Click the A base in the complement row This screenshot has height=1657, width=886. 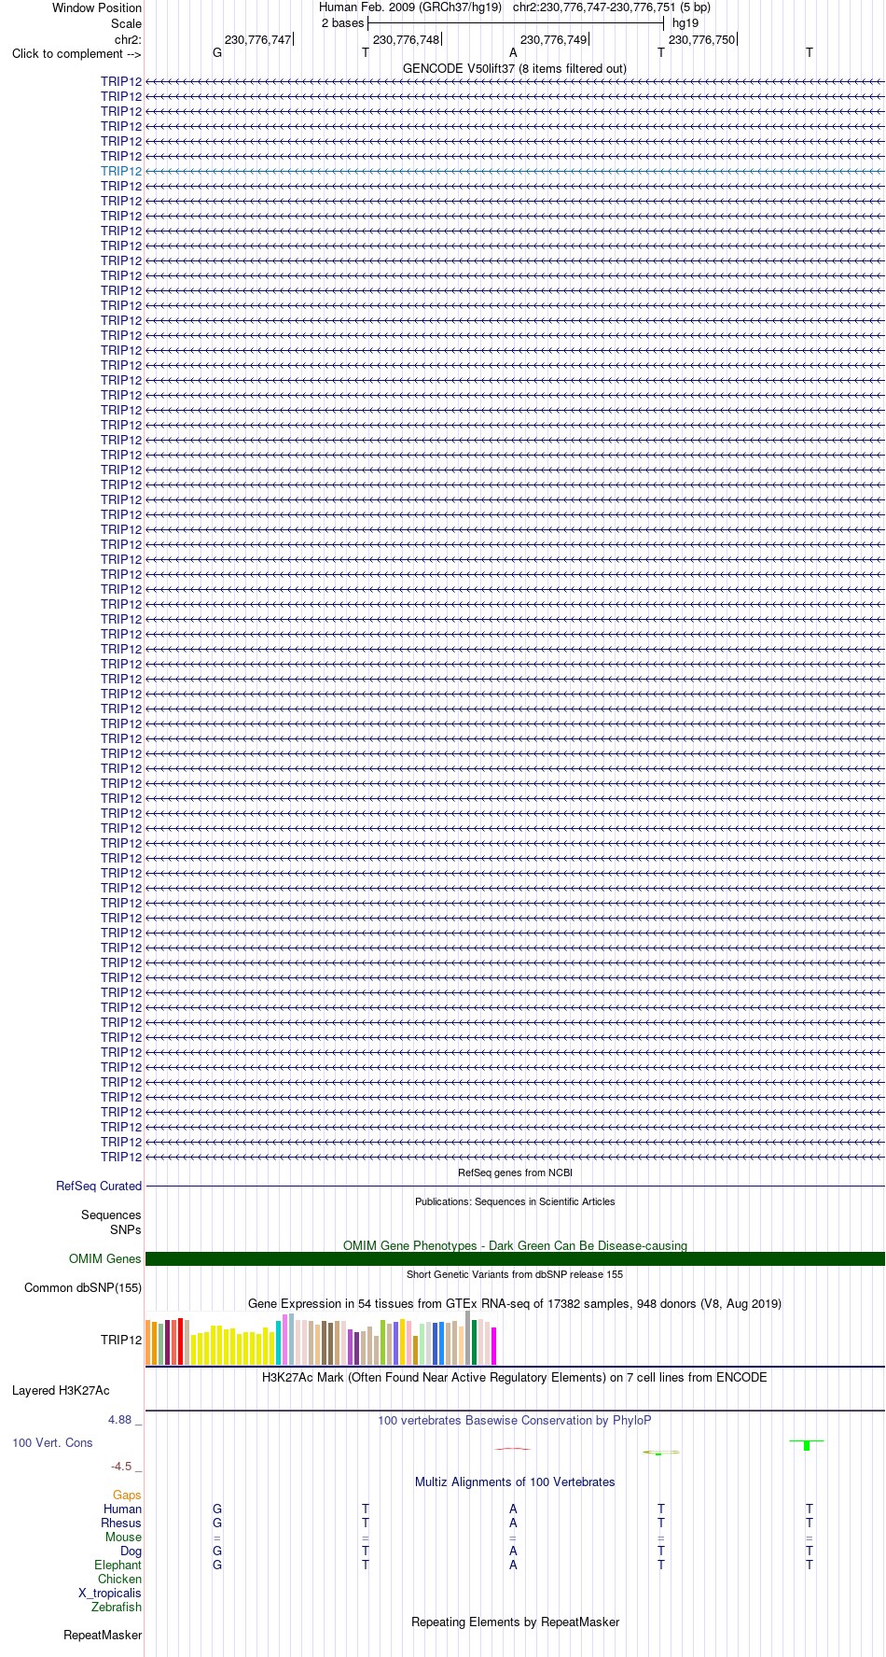click(513, 53)
